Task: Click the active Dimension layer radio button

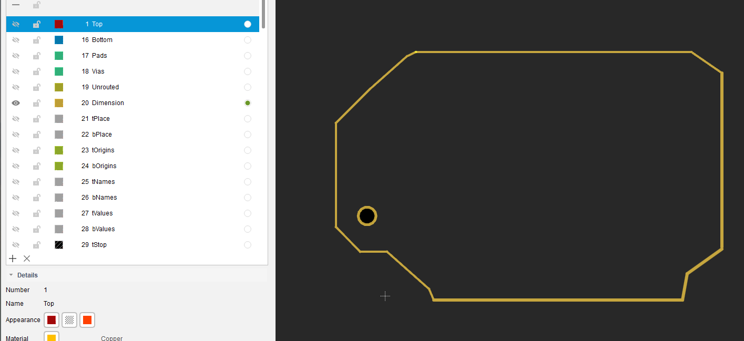Action: tap(248, 103)
